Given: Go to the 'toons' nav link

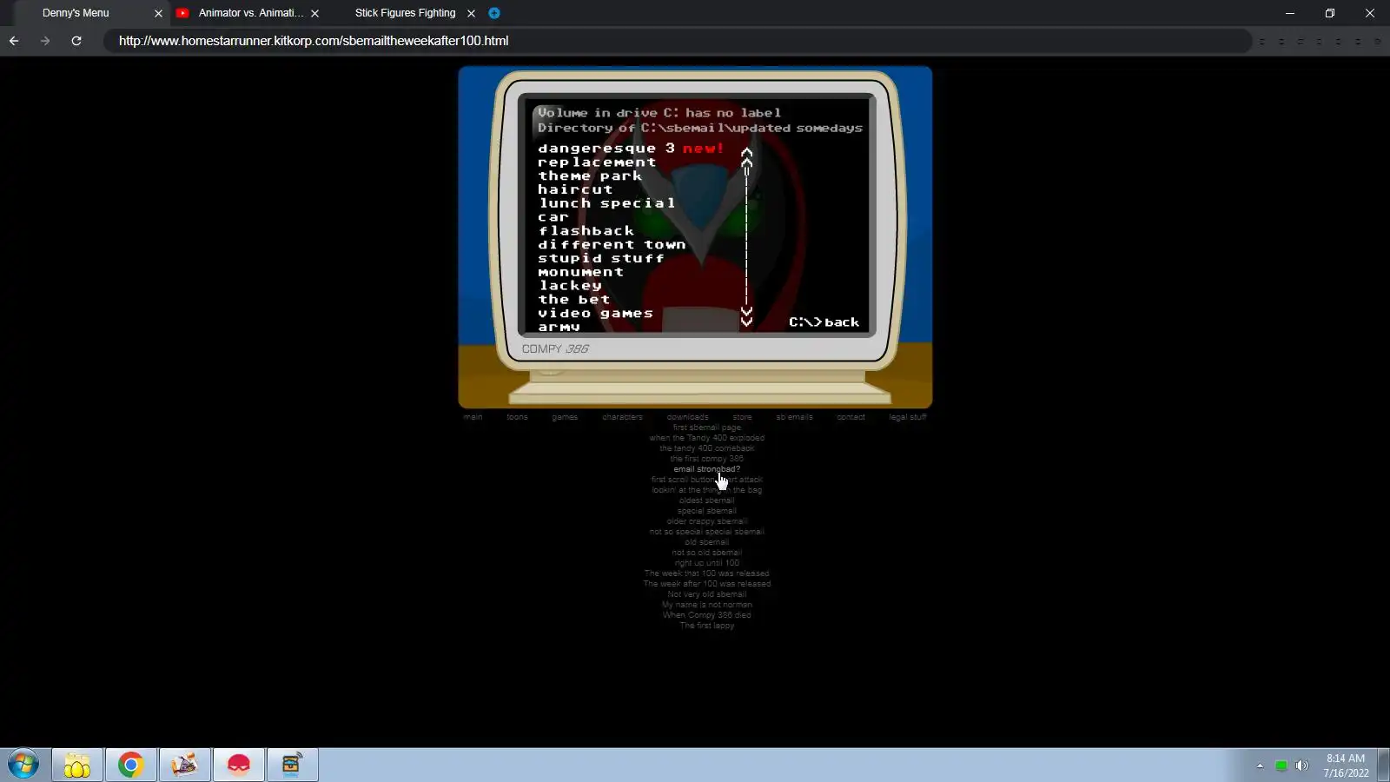Looking at the screenshot, I should click(517, 417).
